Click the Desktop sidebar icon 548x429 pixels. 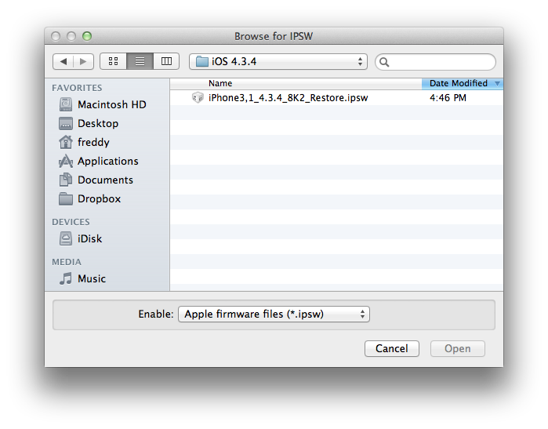point(66,123)
